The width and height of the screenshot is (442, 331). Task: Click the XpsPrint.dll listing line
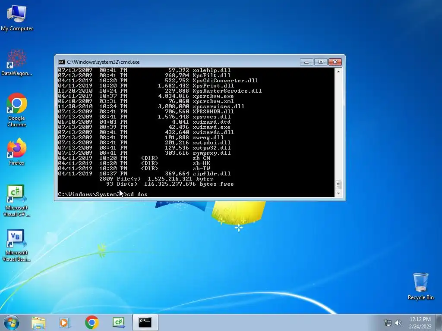tap(146, 86)
